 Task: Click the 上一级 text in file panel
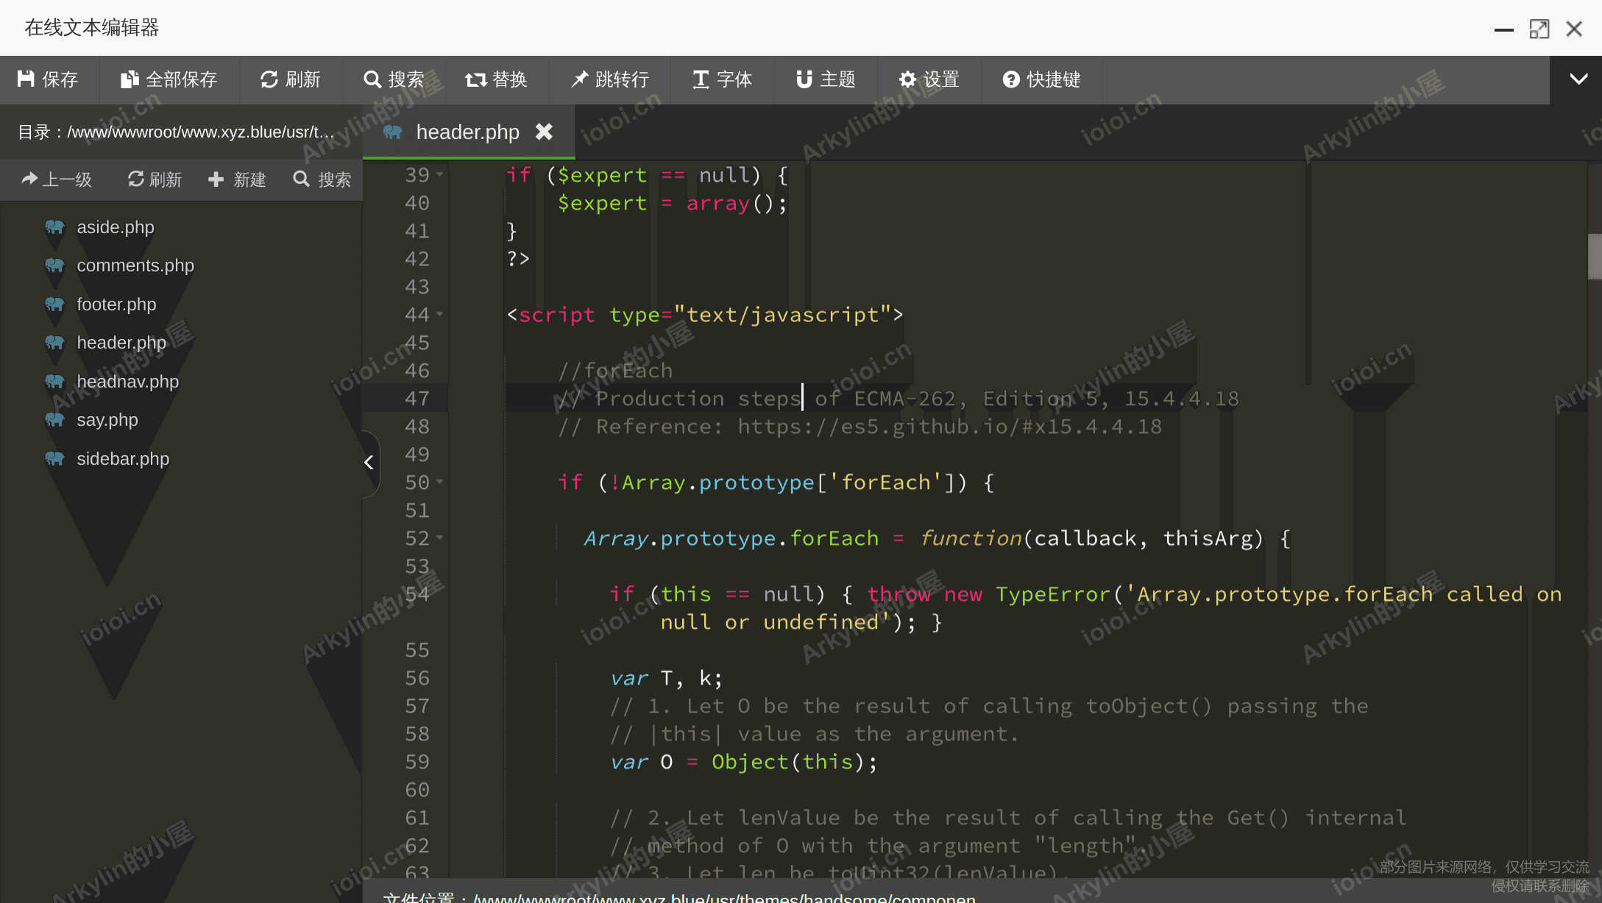pyautogui.click(x=67, y=179)
